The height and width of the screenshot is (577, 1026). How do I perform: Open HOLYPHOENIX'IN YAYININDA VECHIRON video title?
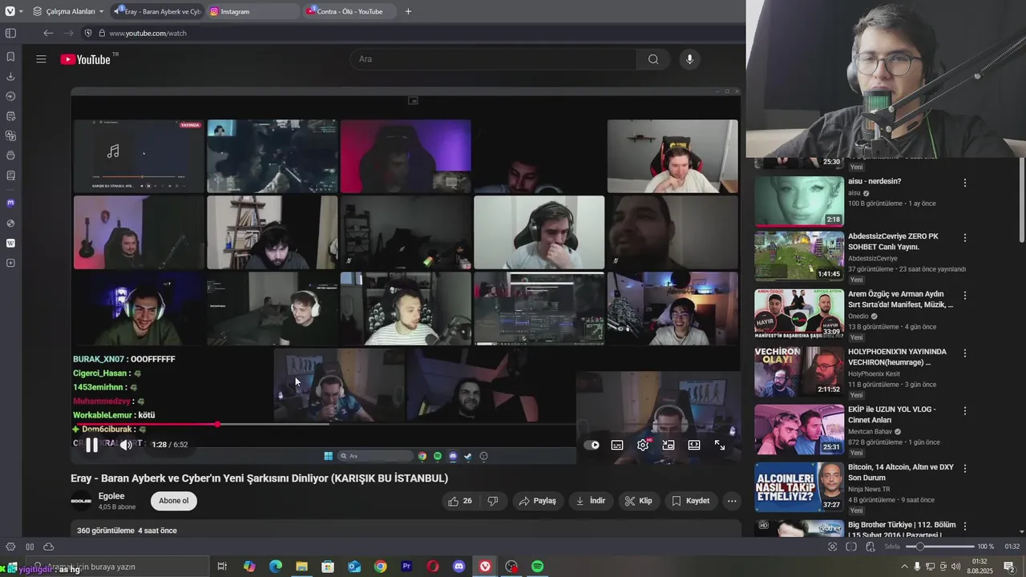pos(897,357)
